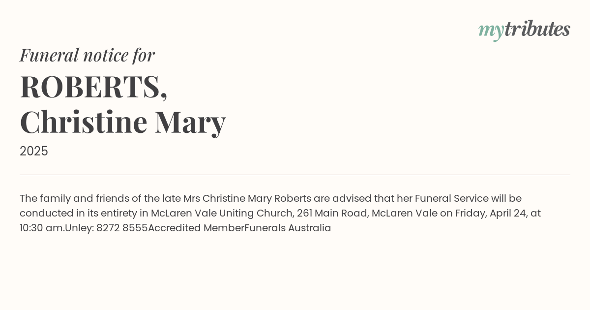Viewport: 590px width, 310px height.
Task: Click the horizontal divider line
Action: (x=295, y=175)
